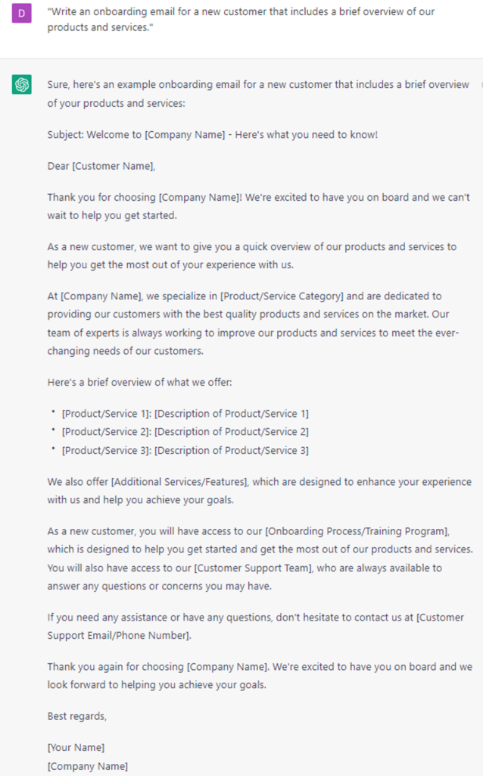This screenshot has height=776, width=483.
Task: Click the "Subject: Welcome to [Company Name]" line
Action: pyautogui.click(x=212, y=135)
